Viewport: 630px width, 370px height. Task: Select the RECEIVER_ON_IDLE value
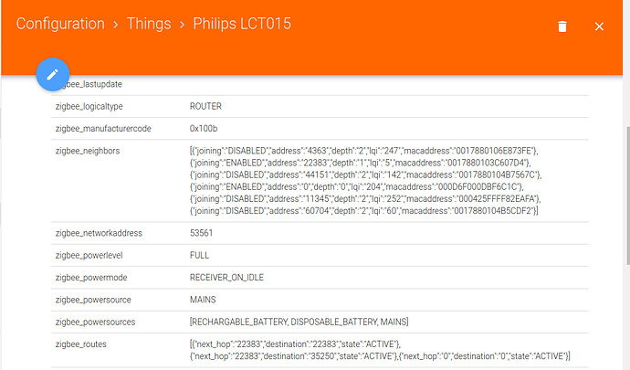click(226, 277)
